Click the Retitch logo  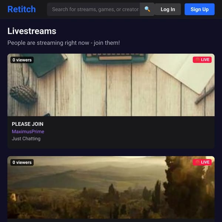pyautogui.click(x=21, y=9)
